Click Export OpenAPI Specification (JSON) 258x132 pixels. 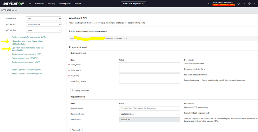click(27, 74)
